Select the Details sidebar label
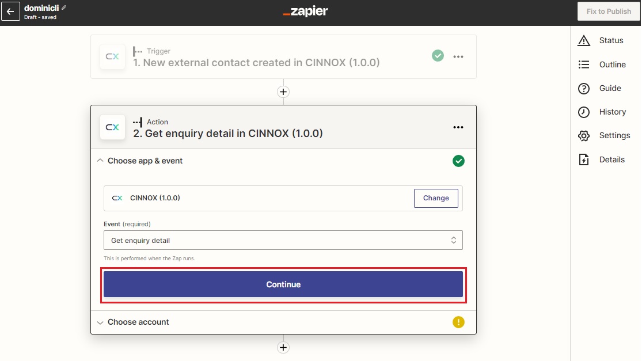Viewport: 642px width, 361px height. (x=611, y=159)
